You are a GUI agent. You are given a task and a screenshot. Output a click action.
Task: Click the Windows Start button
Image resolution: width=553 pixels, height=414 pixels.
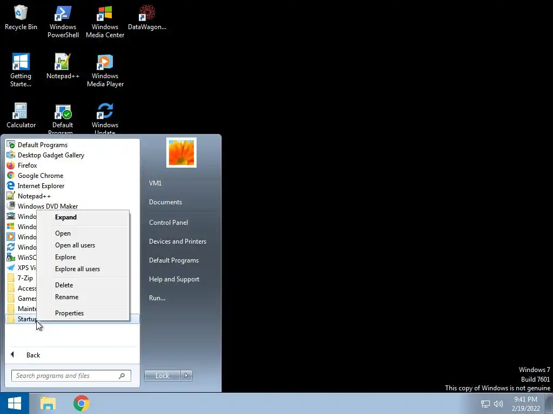click(15, 403)
